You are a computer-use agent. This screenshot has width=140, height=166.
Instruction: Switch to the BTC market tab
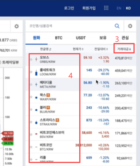[59, 38]
